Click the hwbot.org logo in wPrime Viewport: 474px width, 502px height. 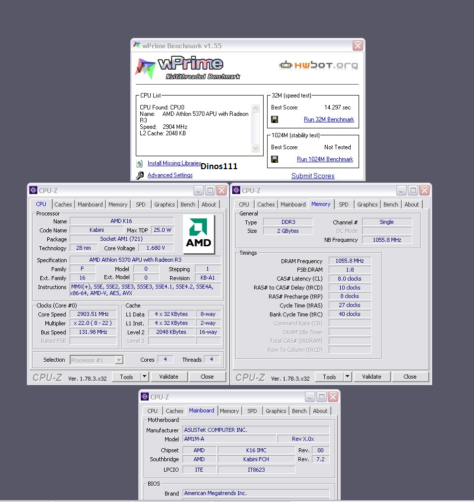coord(318,65)
